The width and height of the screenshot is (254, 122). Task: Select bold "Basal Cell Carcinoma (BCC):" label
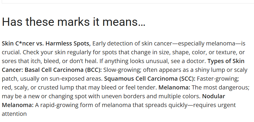coord(63,70)
